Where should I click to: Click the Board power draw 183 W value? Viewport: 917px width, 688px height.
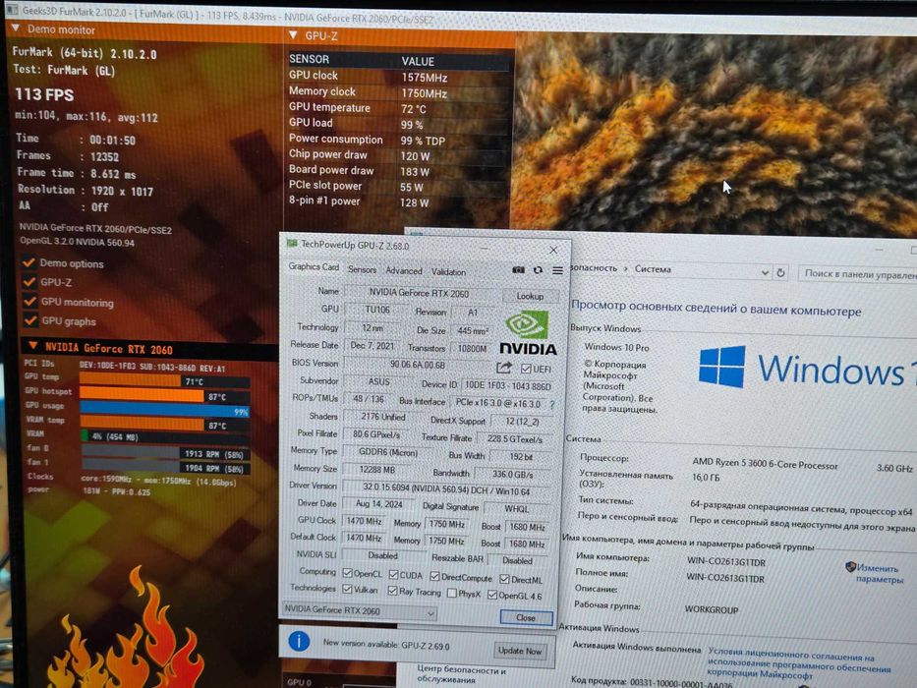[415, 172]
